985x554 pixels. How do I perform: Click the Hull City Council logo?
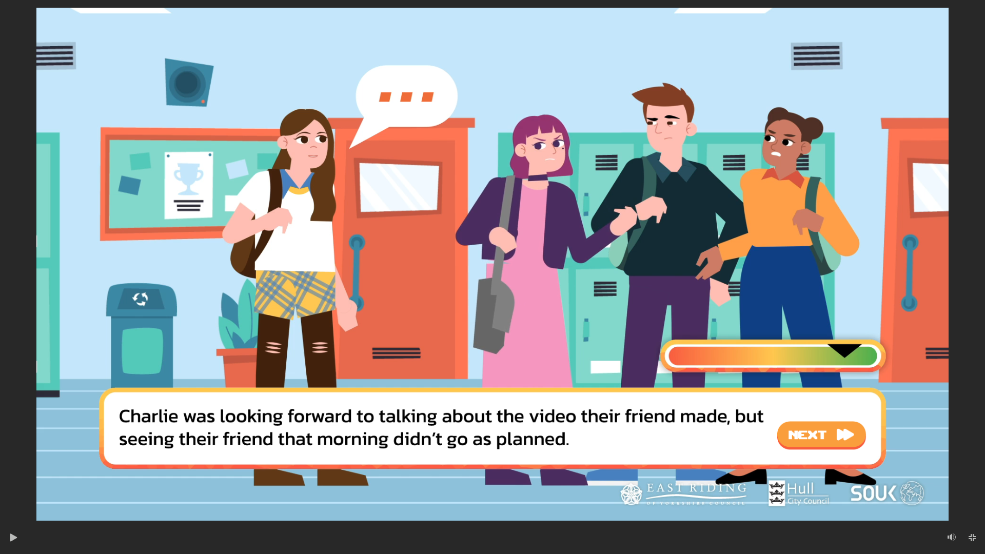pos(798,493)
